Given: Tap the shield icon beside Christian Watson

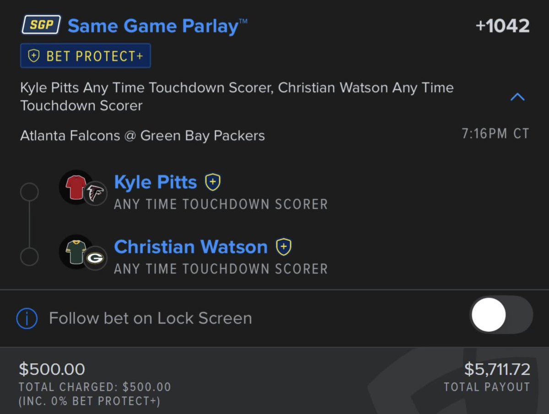Looking at the screenshot, I should (283, 247).
